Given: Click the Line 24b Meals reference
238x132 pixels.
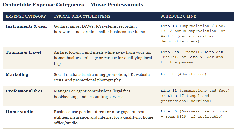Looking at the screenshot, I should tap(192, 54).
